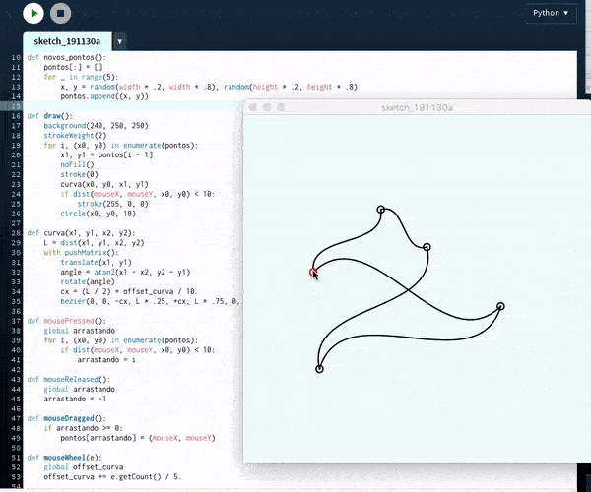The image size is (591, 492).
Task: Click the 'def mouseReleased():' code line
Action: tap(69, 379)
